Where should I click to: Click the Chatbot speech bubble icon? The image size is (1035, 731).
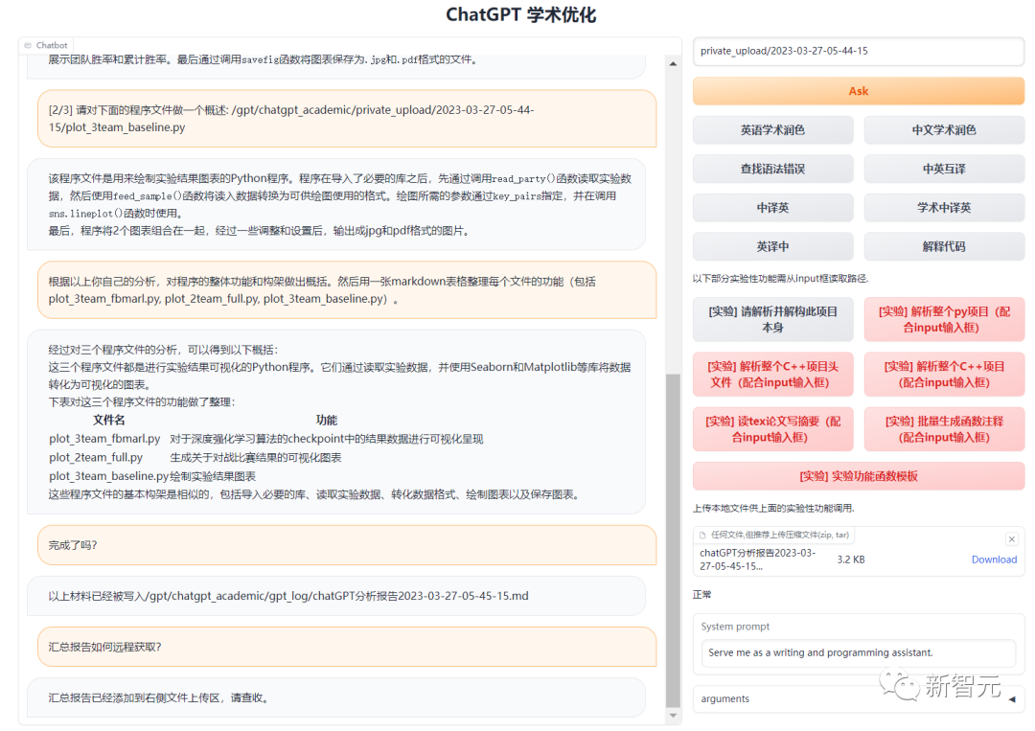(29, 44)
